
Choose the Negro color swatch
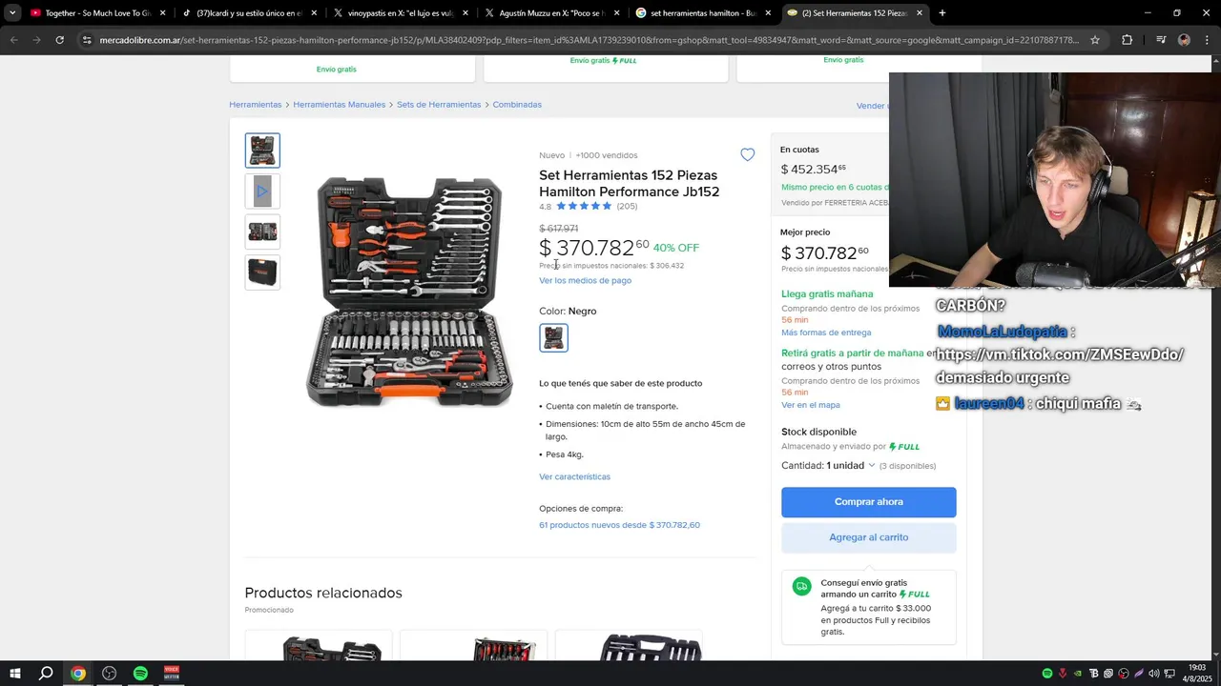(x=553, y=337)
